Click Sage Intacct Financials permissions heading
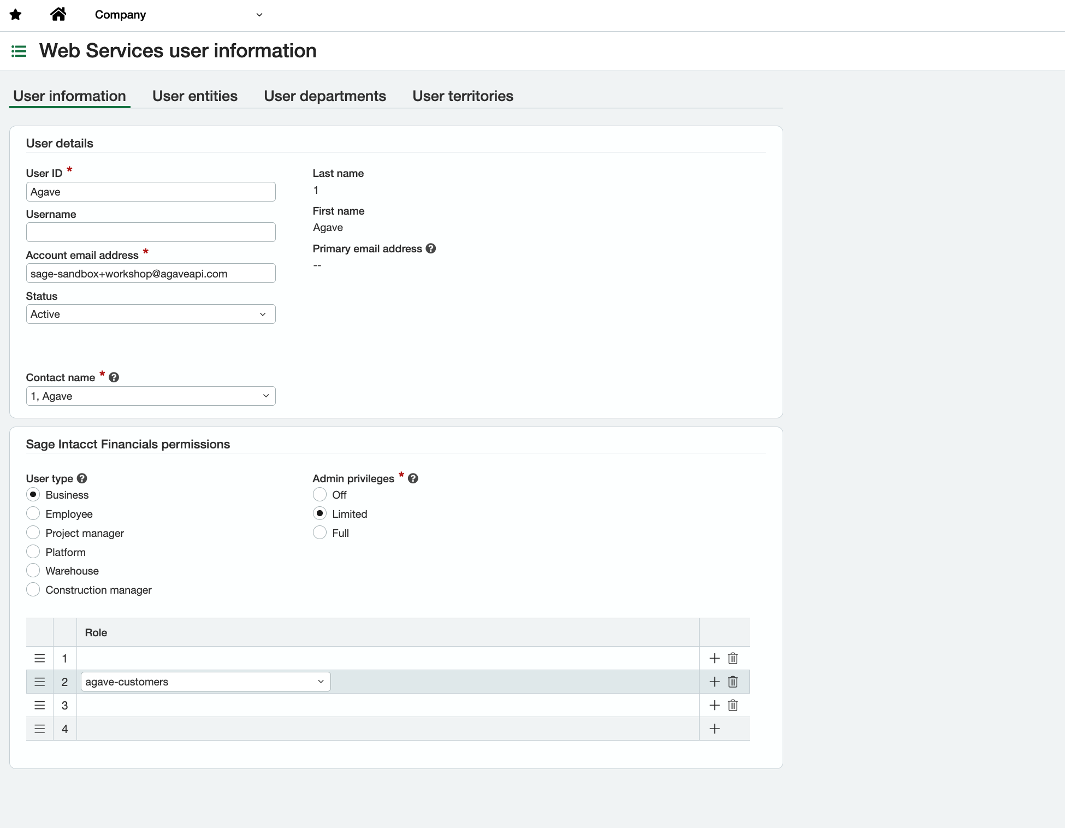 (128, 444)
